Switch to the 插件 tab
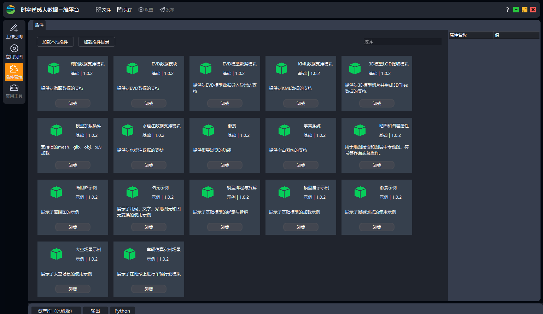Viewport: 543px width, 314px height. coord(39,25)
